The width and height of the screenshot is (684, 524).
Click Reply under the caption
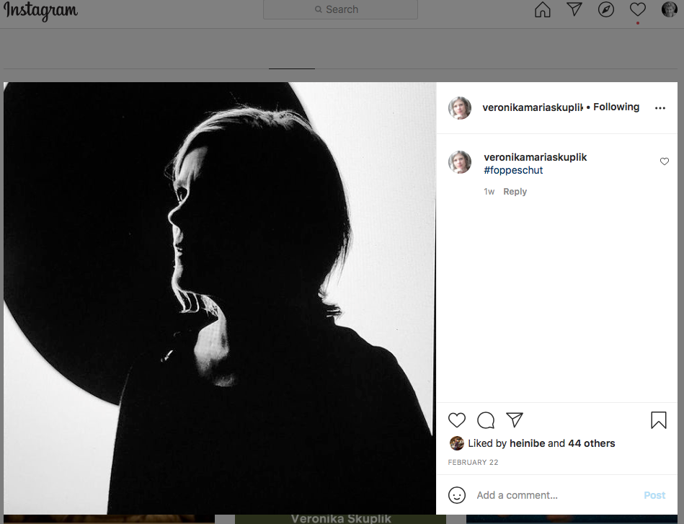click(x=515, y=192)
